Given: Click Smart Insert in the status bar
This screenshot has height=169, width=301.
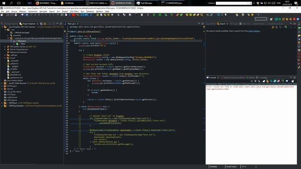Looking at the screenshot, I should point(231,167).
